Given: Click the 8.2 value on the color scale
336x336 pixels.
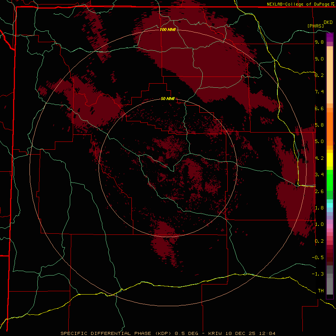Looking at the screenshot, I should (x=319, y=75).
